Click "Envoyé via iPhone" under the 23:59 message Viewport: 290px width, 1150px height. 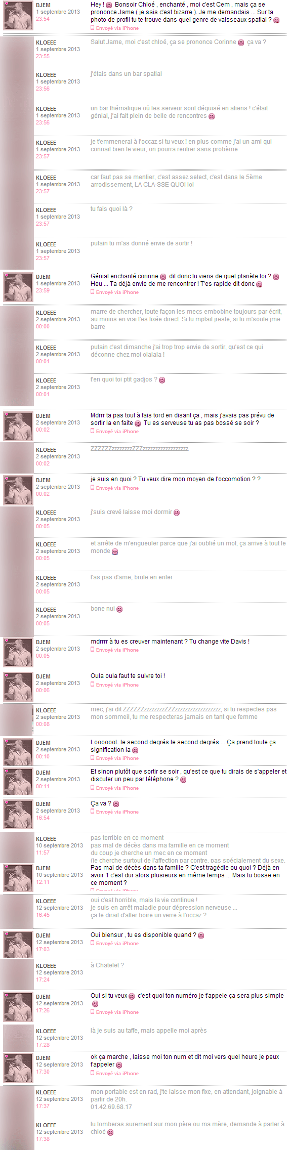point(117,292)
